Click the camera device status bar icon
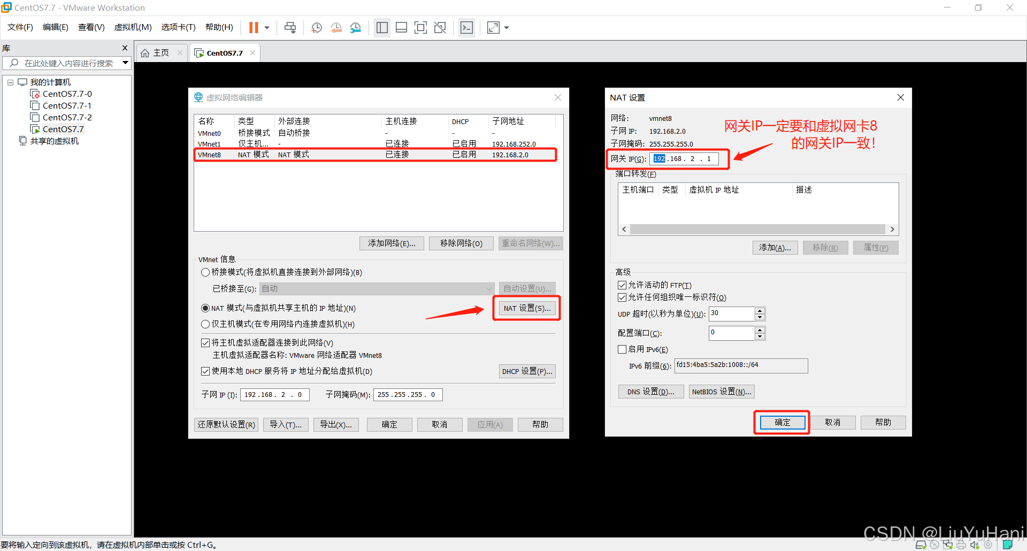Image resolution: width=1027 pixels, height=551 pixels. [x=988, y=545]
